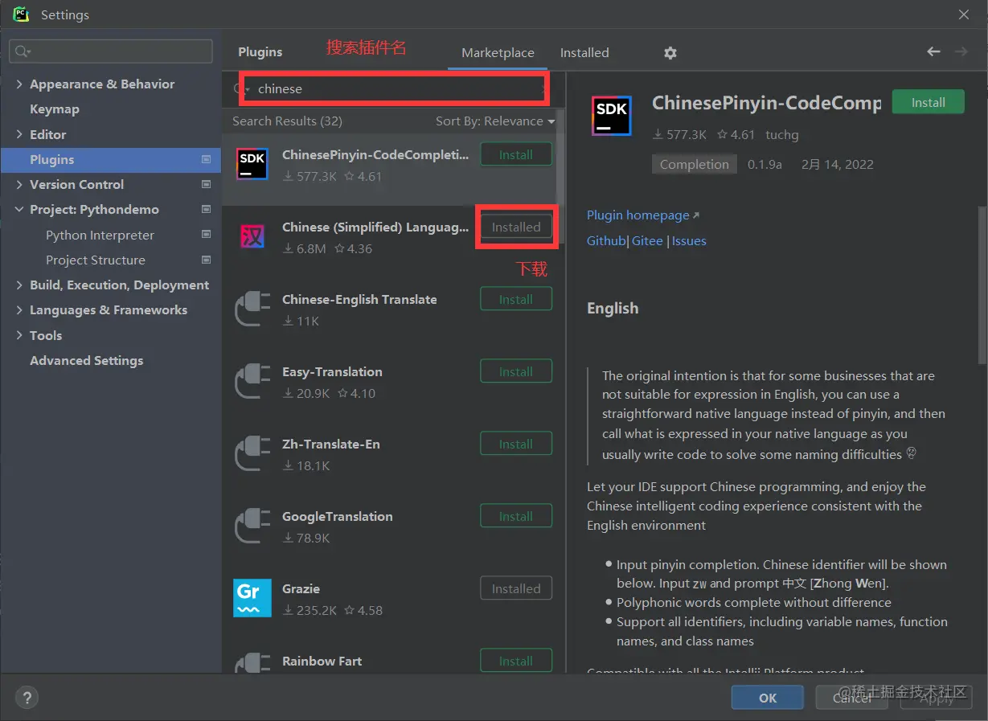Image resolution: width=988 pixels, height=721 pixels.
Task: Click the Rainbow Fart plug icon
Action: (252, 664)
